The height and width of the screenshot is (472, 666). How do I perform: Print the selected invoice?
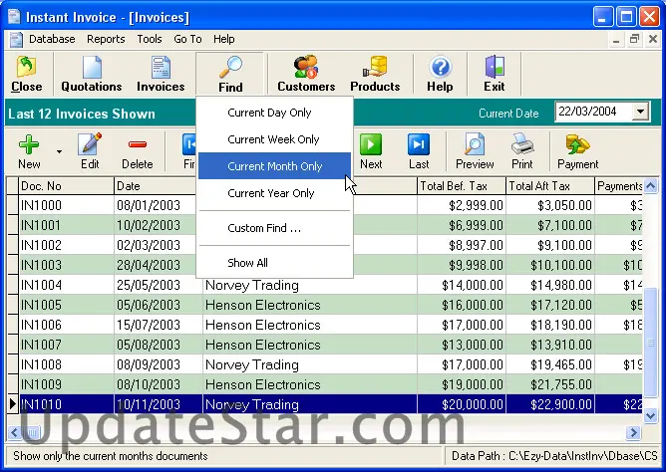point(522,151)
